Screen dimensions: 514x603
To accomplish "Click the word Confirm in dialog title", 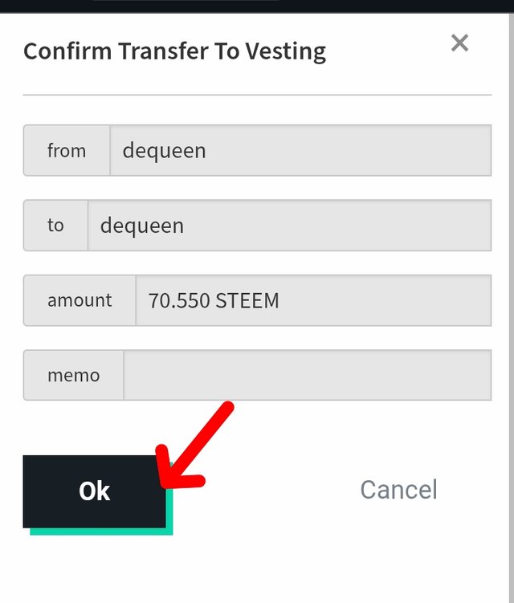I will (67, 51).
